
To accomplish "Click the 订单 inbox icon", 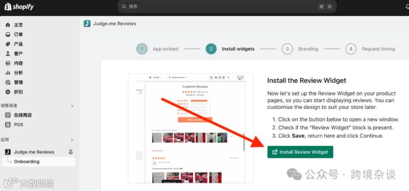I will [8, 34].
